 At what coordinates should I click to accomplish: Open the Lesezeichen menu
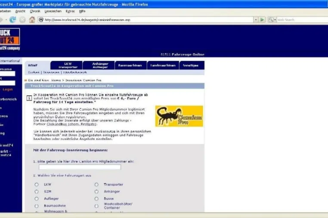click(53, 11)
